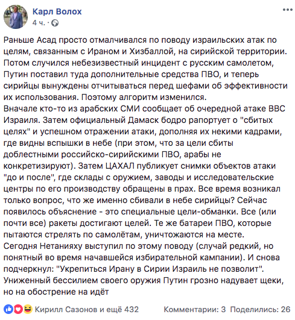The height and width of the screenshot is (320, 295).
Task: Open the post timestamp 4 ч.
Action: coord(39,23)
